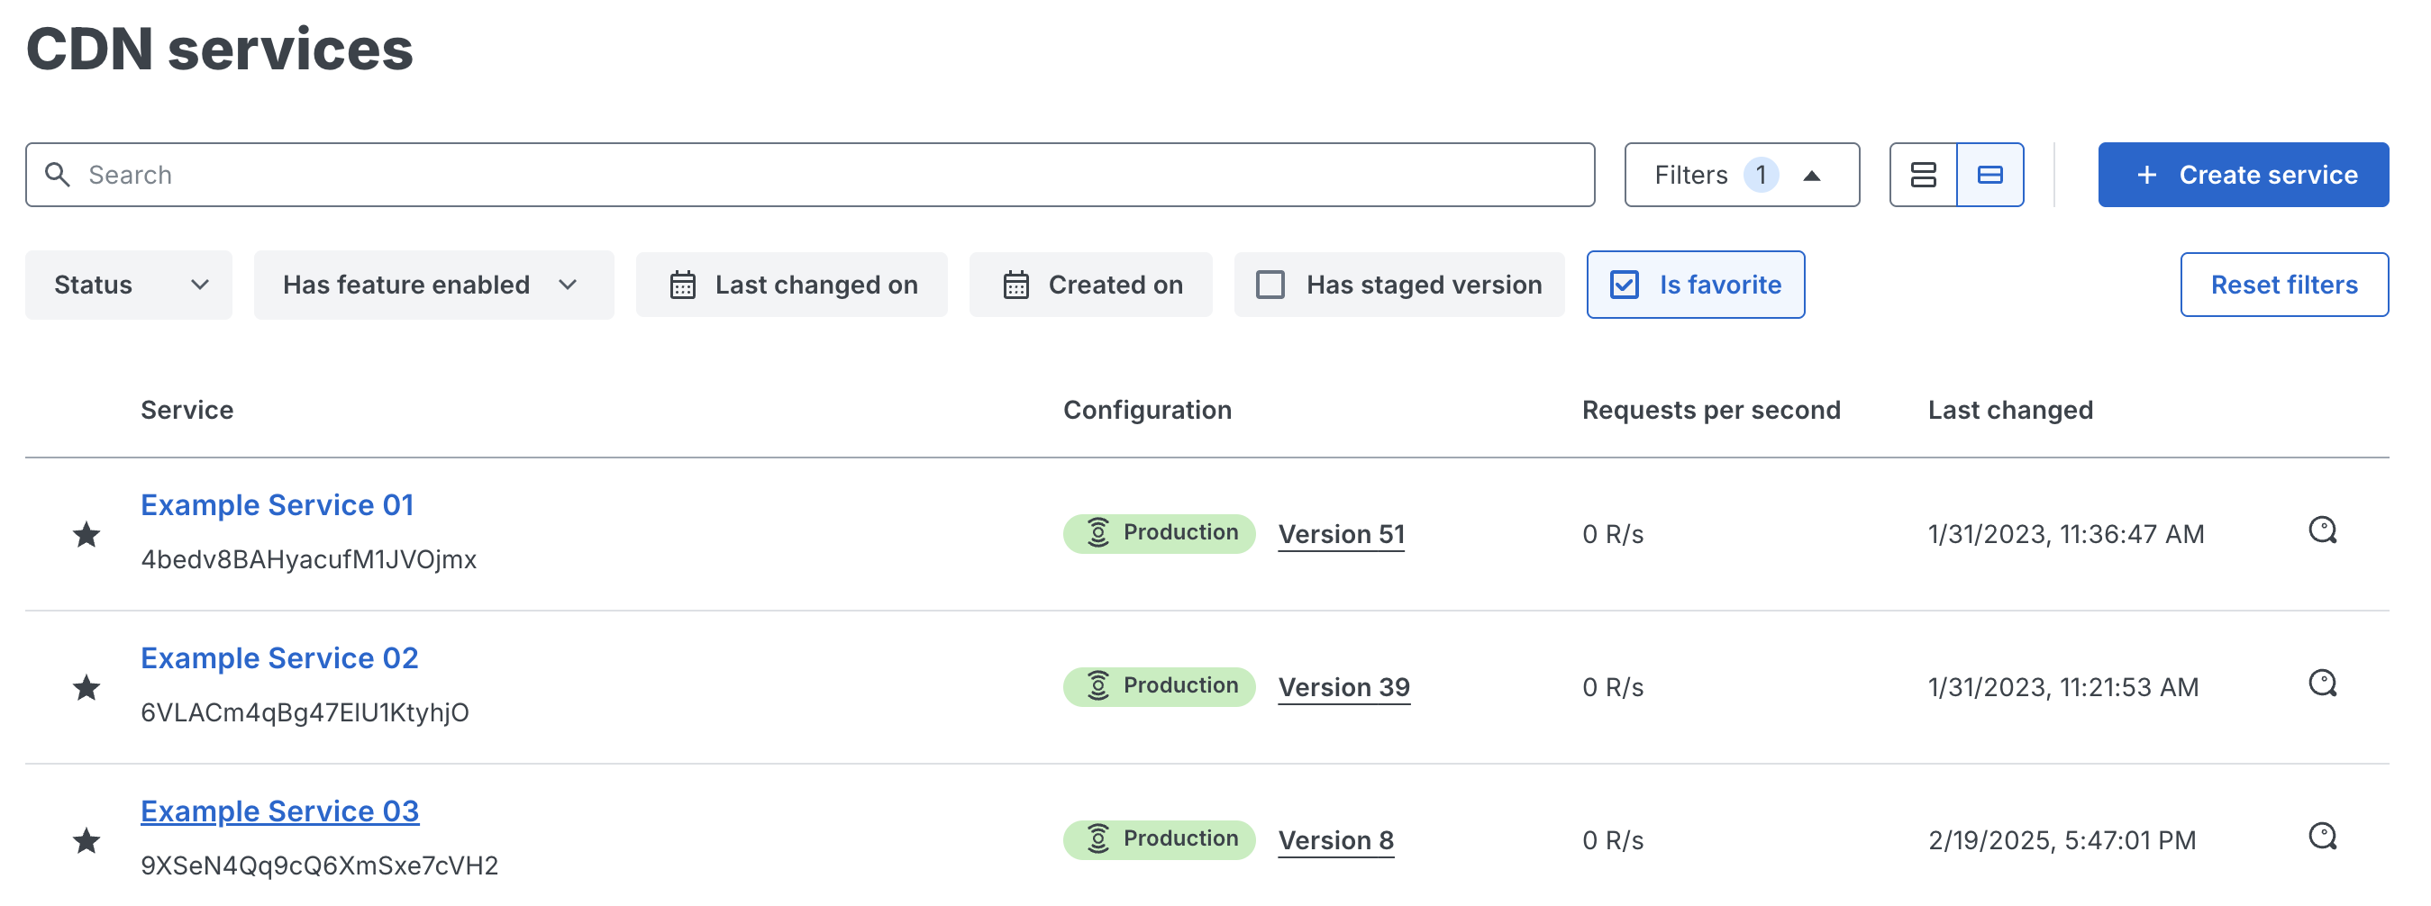
Task: Click the magnifier icon inside the search bar
Action: coord(59,175)
